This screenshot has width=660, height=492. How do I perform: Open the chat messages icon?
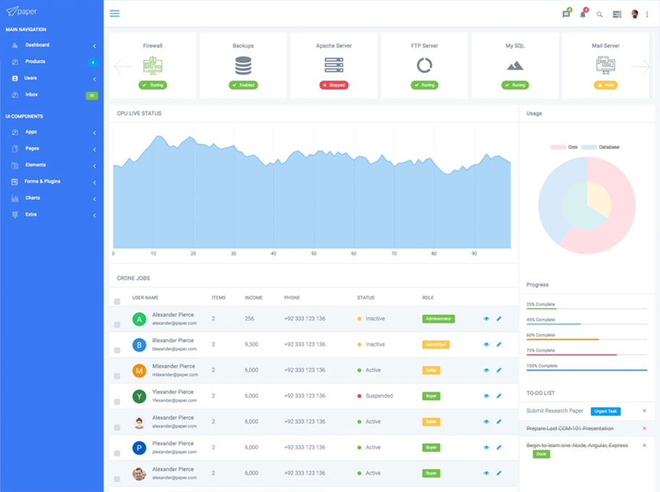tap(566, 14)
